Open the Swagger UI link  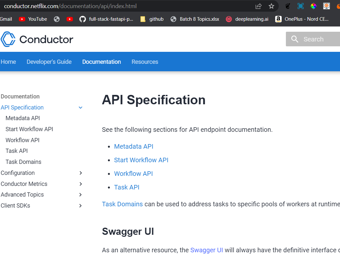206,250
